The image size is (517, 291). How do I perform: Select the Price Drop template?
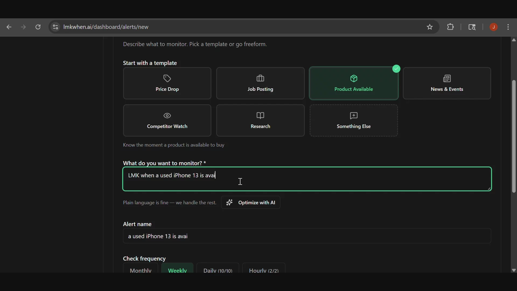tap(167, 84)
